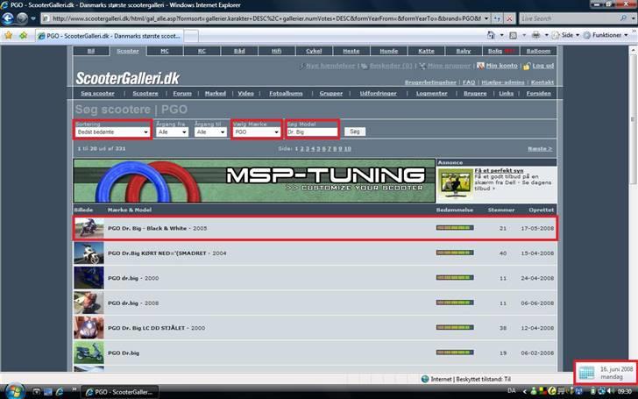This screenshot has width=638, height=399.
Task: Expand the Vælg Mærke dropdown set to PGO
Action: click(257, 132)
